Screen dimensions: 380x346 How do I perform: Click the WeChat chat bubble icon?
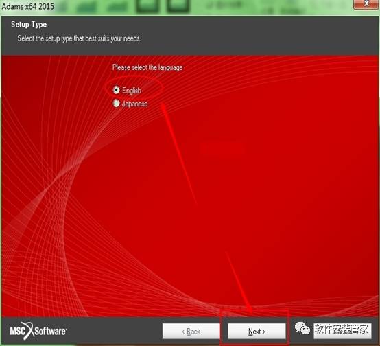point(302,329)
